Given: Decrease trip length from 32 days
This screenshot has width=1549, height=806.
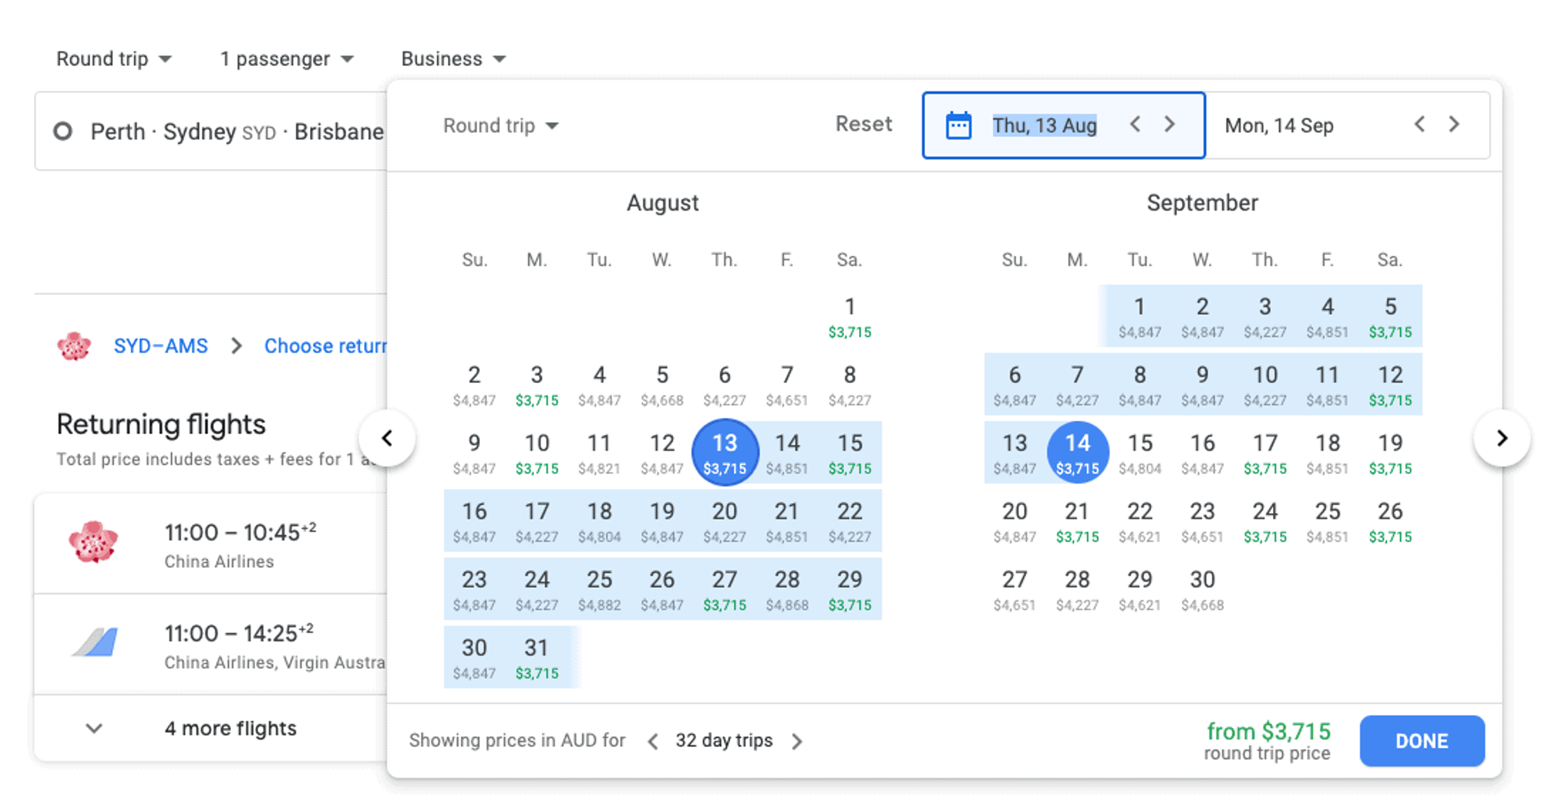Looking at the screenshot, I should pos(653,741).
